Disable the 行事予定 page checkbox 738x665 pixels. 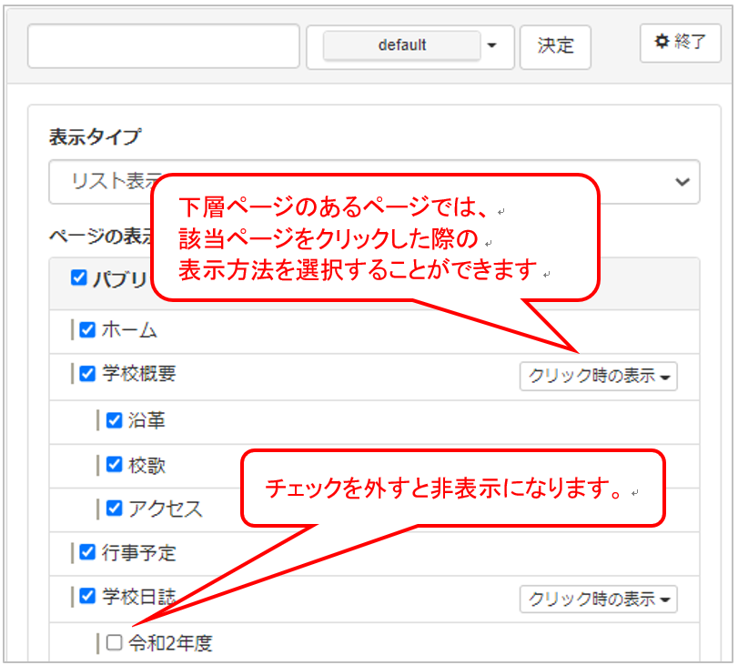pyautogui.click(x=87, y=552)
